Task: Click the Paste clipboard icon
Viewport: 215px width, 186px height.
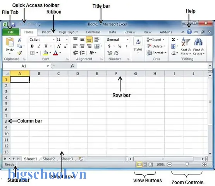Action: point(10,42)
